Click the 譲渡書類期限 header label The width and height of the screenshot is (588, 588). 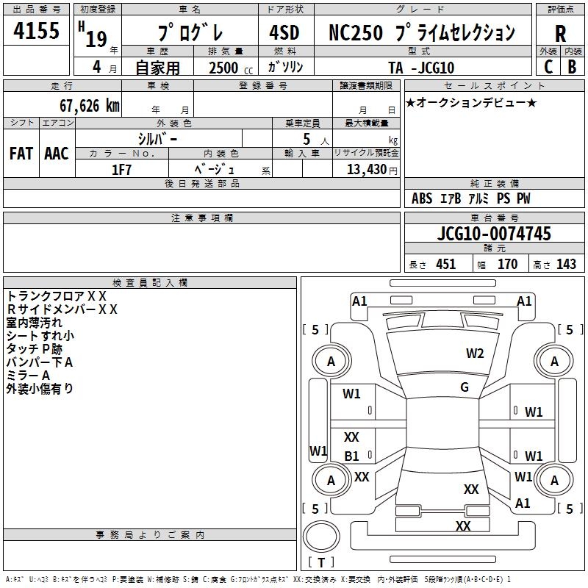tap(366, 85)
